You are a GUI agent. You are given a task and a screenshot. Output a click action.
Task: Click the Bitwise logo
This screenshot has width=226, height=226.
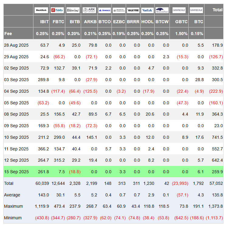pos(73,10)
